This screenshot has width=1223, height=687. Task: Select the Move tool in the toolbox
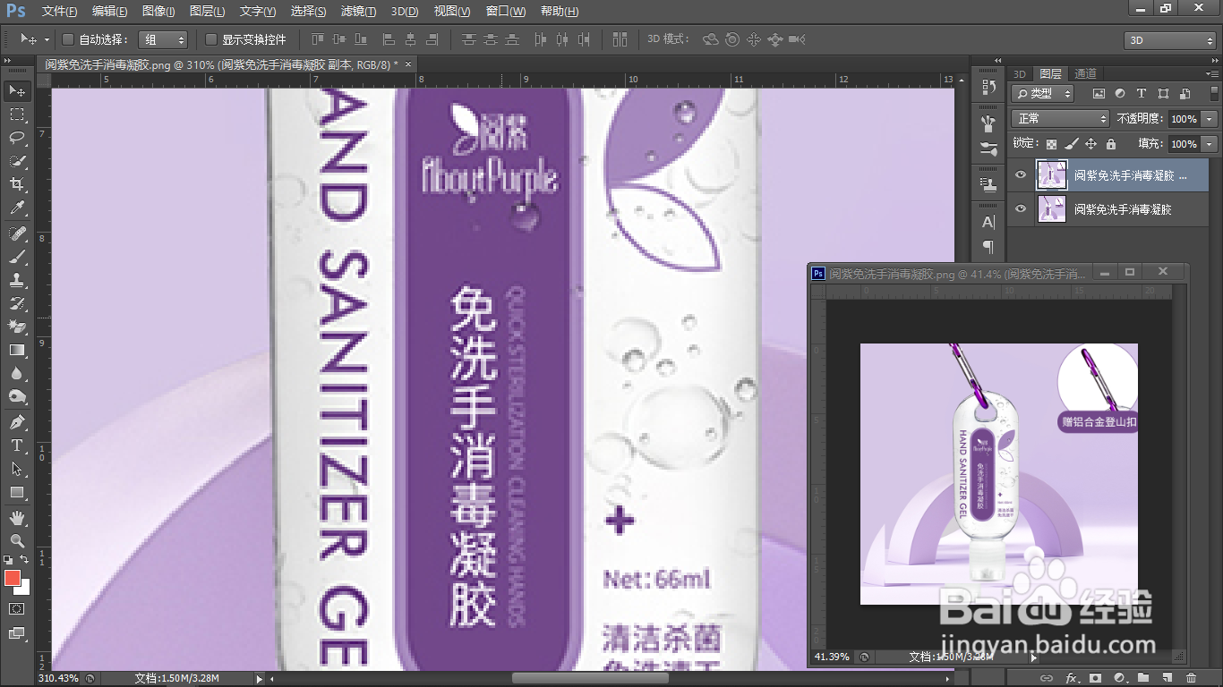(17, 91)
